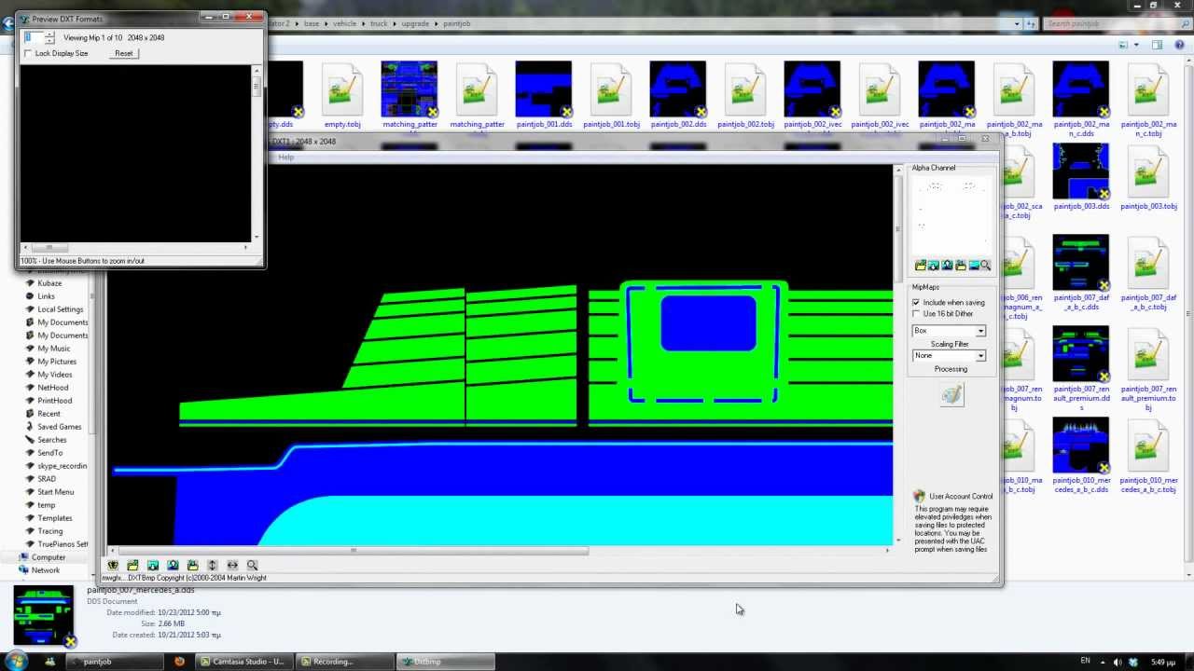Click the vertical flip arrow icon
The image size is (1194, 671).
[213, 565]
